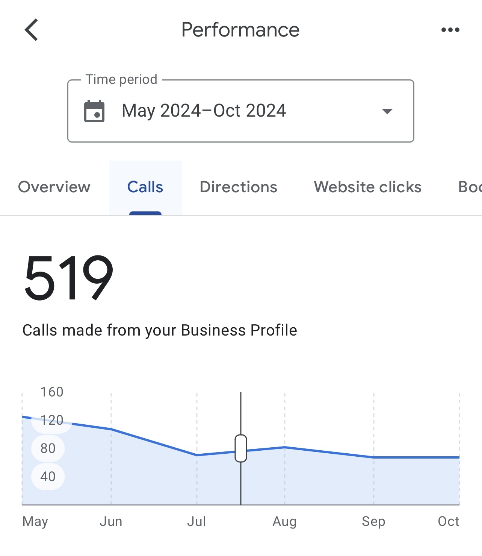Open the Directions tab
482x556 pixels.
[239, 187]
